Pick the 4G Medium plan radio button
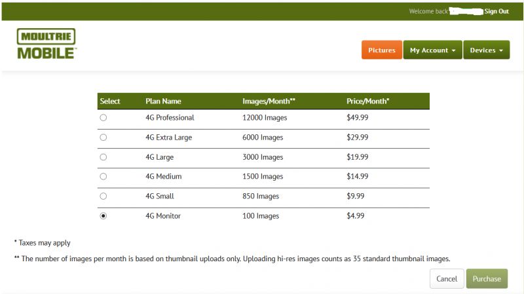Viewport: 524px width, 294px height. pos(103,176)
